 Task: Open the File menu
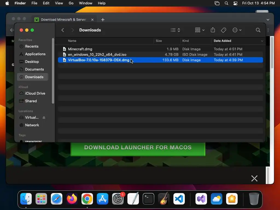[34, 3]
